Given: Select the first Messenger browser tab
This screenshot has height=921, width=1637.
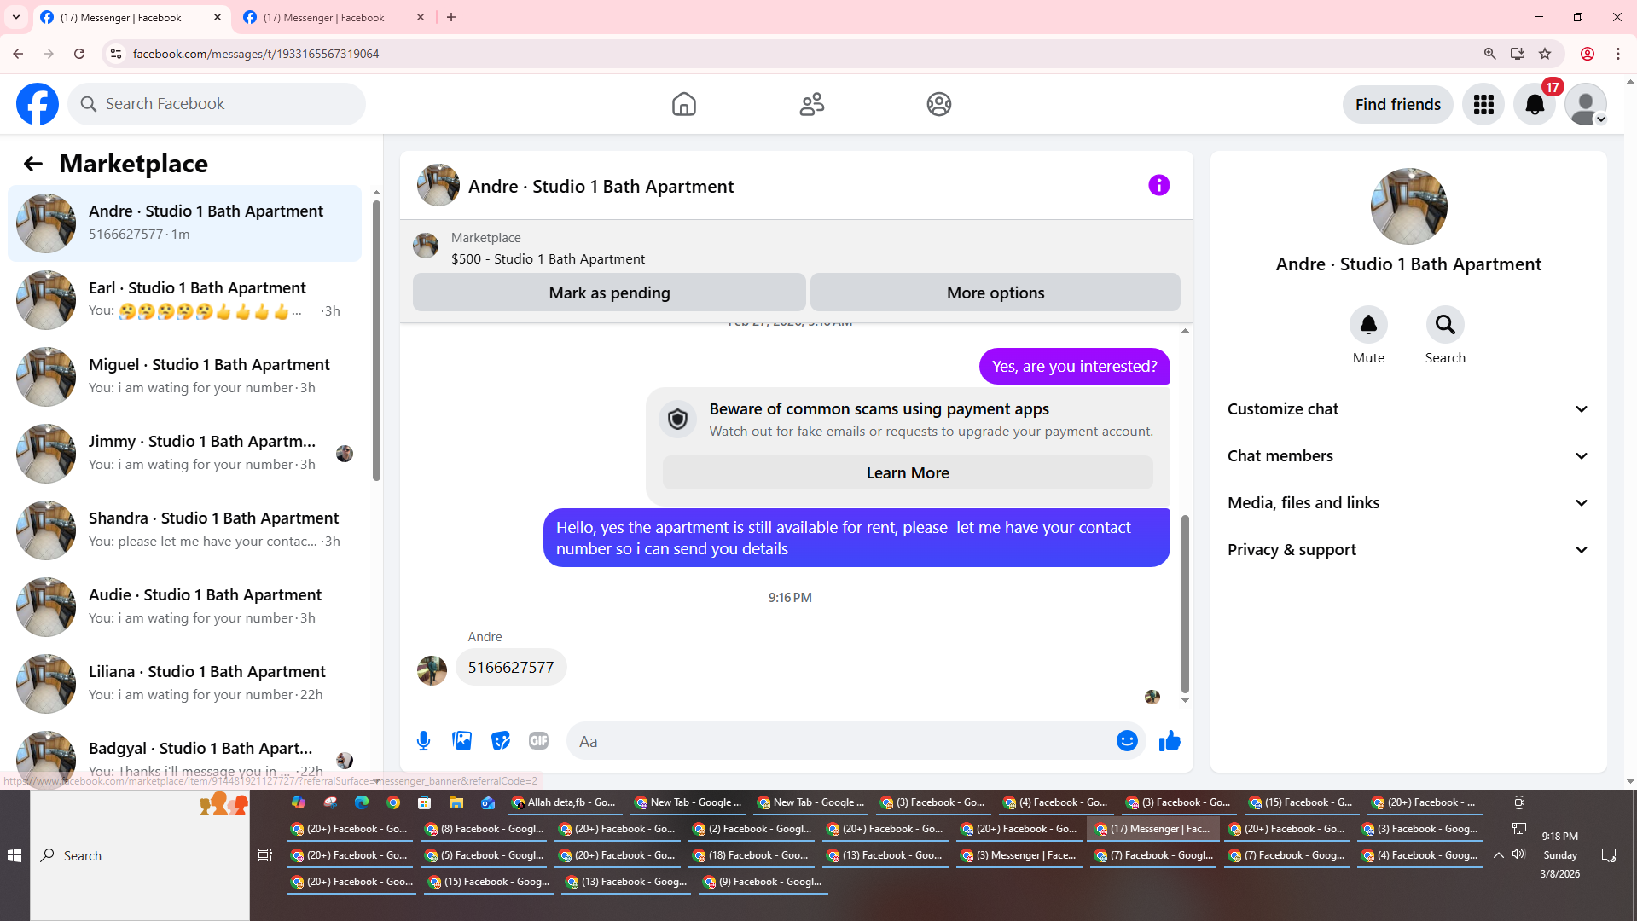Looking at the screenshot, I should pyautogui.click(x=131, y=17).
